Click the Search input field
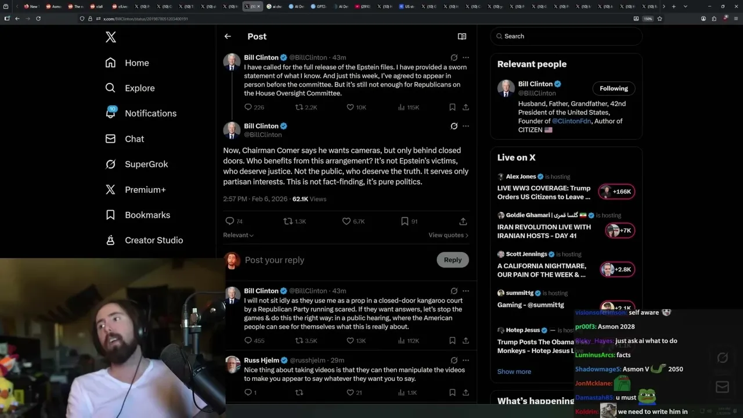This screenshot has width=743, height=418. coord(567,36)
